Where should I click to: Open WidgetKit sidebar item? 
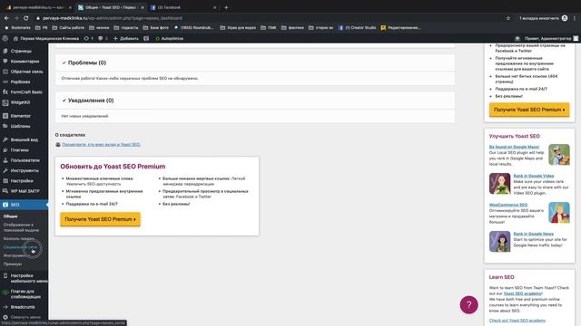[x=20, y=102]
